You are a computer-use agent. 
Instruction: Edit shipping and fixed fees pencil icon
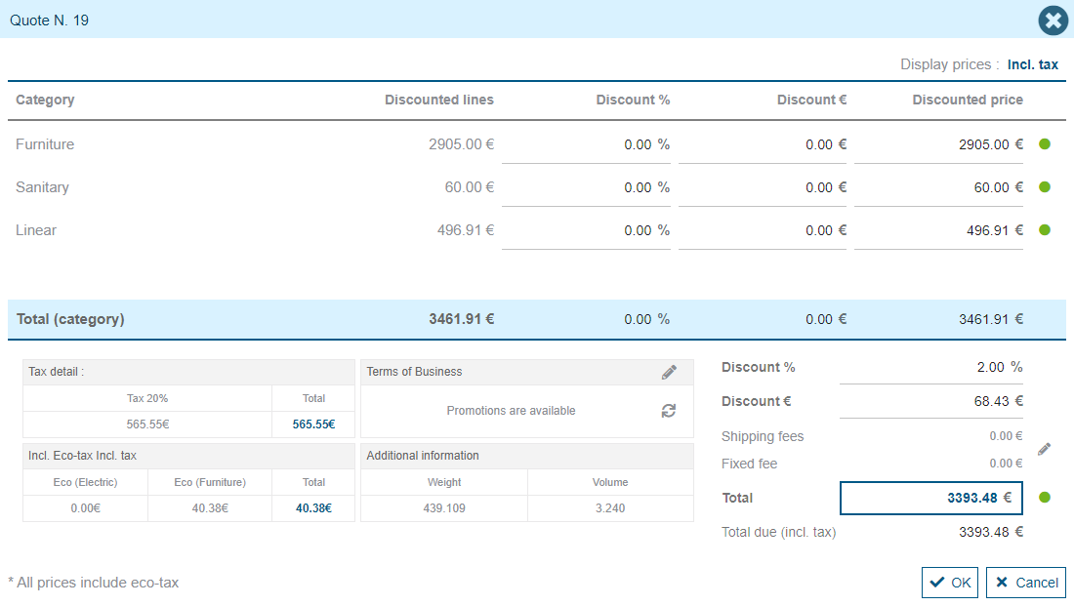pyautogui.click(x=1044, y=449)
